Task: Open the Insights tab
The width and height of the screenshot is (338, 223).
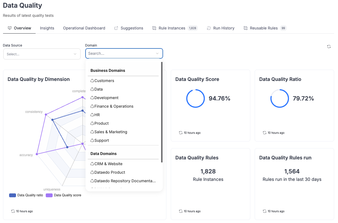Action: (47, 28)
